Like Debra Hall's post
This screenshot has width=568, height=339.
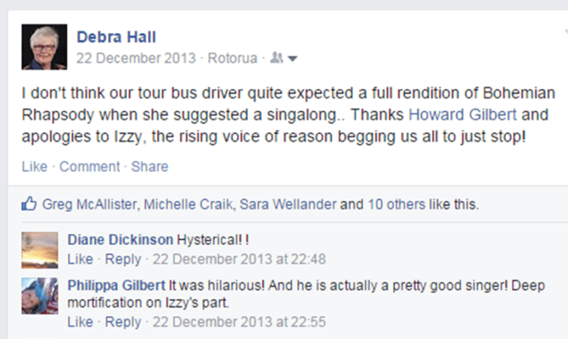coord(34,167)
